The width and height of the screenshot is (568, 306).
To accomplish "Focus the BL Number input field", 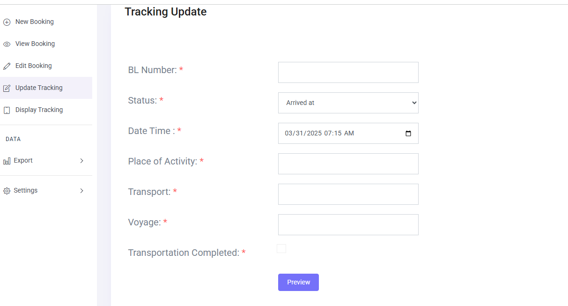I will click(348, 72).
